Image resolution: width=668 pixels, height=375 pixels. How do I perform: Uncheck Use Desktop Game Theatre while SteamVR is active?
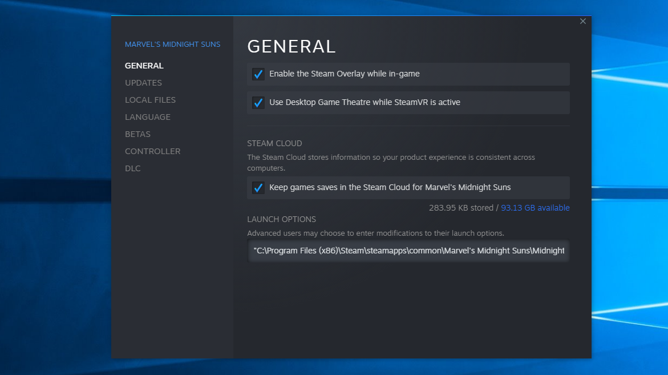tap(258, 103)
